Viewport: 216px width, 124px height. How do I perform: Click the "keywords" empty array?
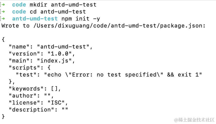point(54,89)
